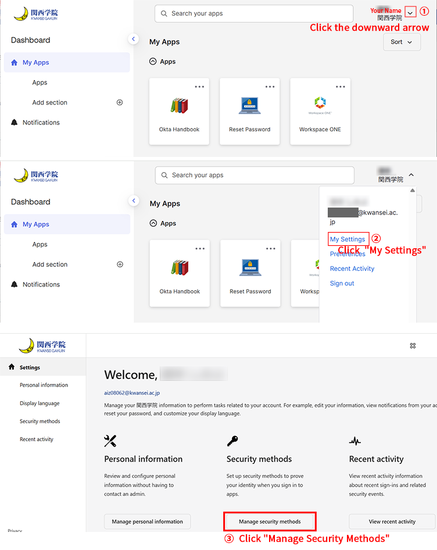The image size is (437, 550).
Task: Click the wrench icon above Personal information heading
Action: 110,441
